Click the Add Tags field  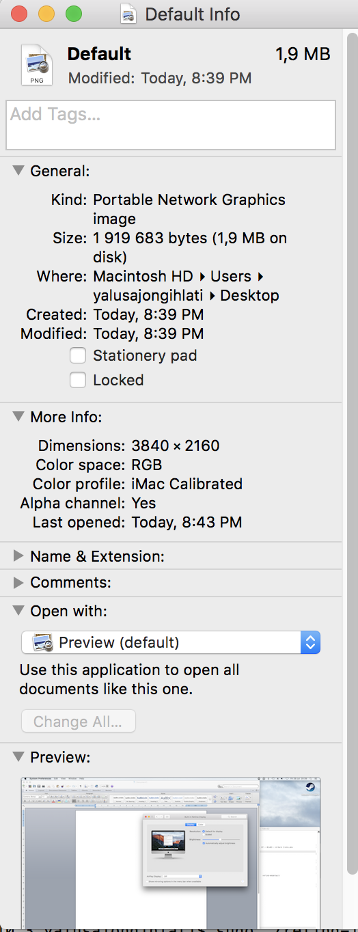coord(171,125)
